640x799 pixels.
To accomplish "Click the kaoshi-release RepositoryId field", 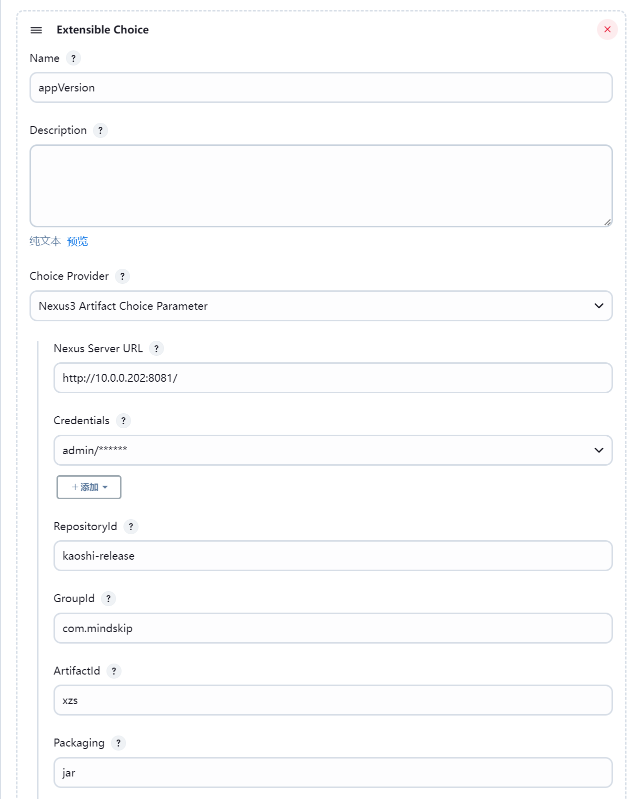I will (333, 556).
